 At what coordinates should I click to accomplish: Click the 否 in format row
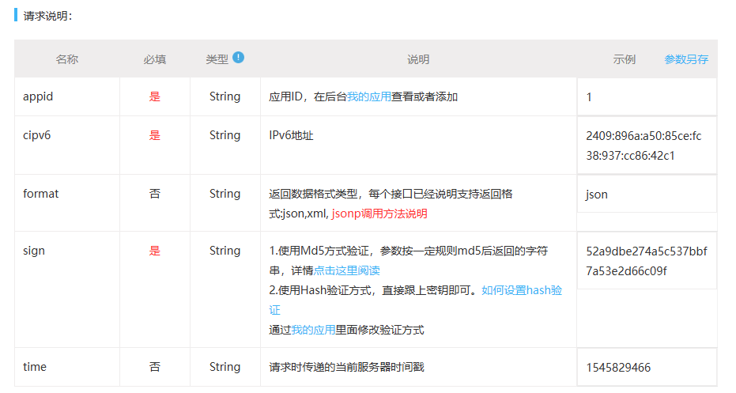click(x=154, y=194)
